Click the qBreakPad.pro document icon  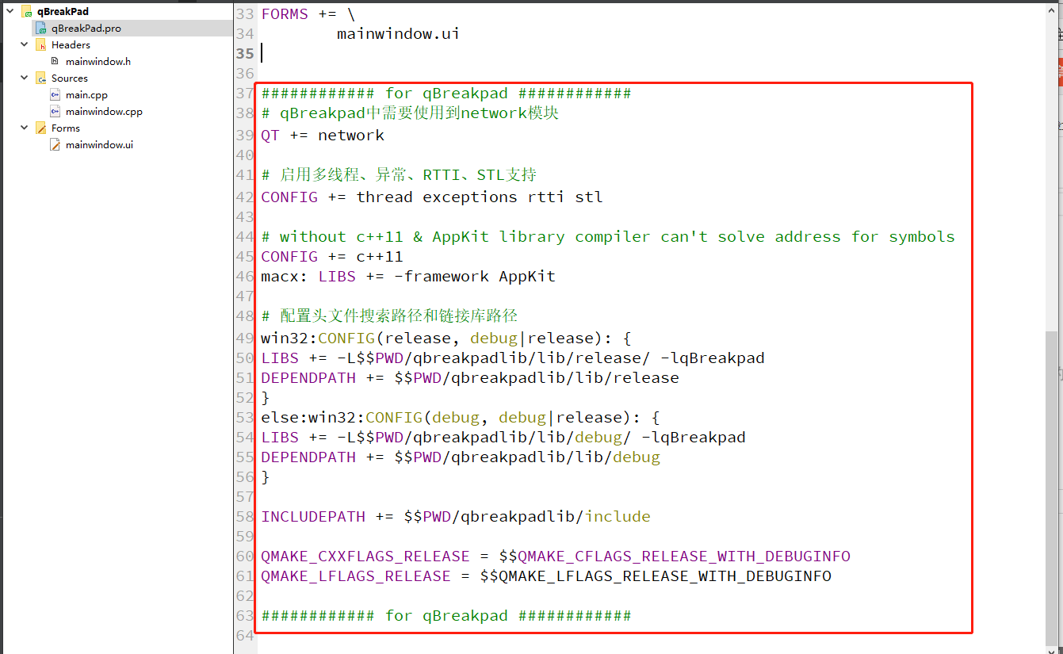coord(41,28)
